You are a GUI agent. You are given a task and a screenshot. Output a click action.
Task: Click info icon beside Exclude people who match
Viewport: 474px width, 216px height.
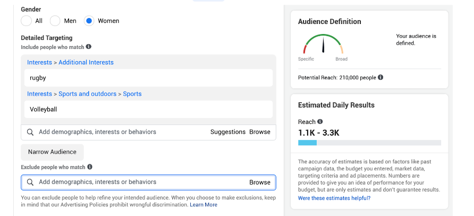click(89, 167)
